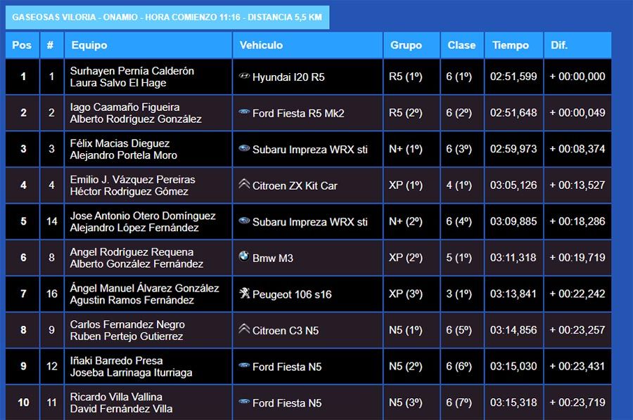633x420 pixels.
Task: Sort by the Pos column header
Action: click(x=22, y=45)
